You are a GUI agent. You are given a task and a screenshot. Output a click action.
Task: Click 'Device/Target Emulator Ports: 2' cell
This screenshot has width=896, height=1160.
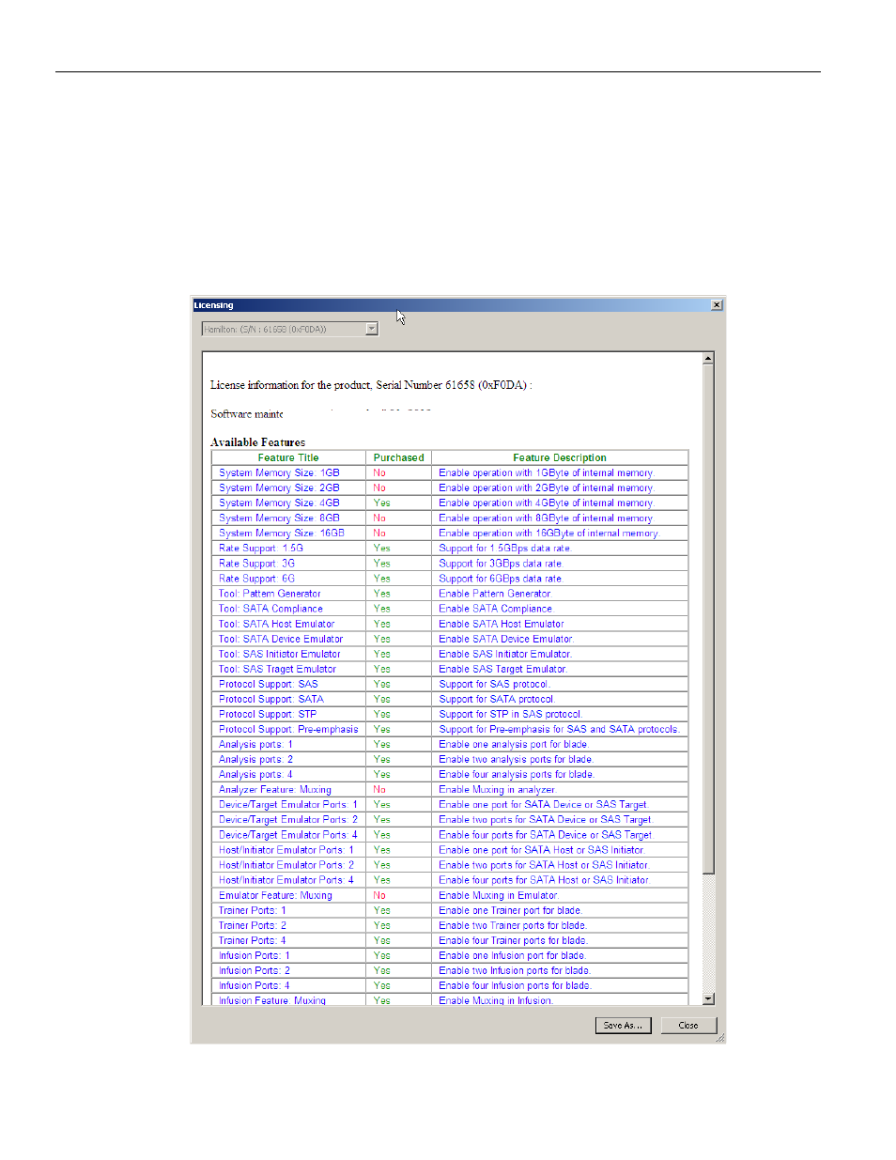tap(288, 819)
